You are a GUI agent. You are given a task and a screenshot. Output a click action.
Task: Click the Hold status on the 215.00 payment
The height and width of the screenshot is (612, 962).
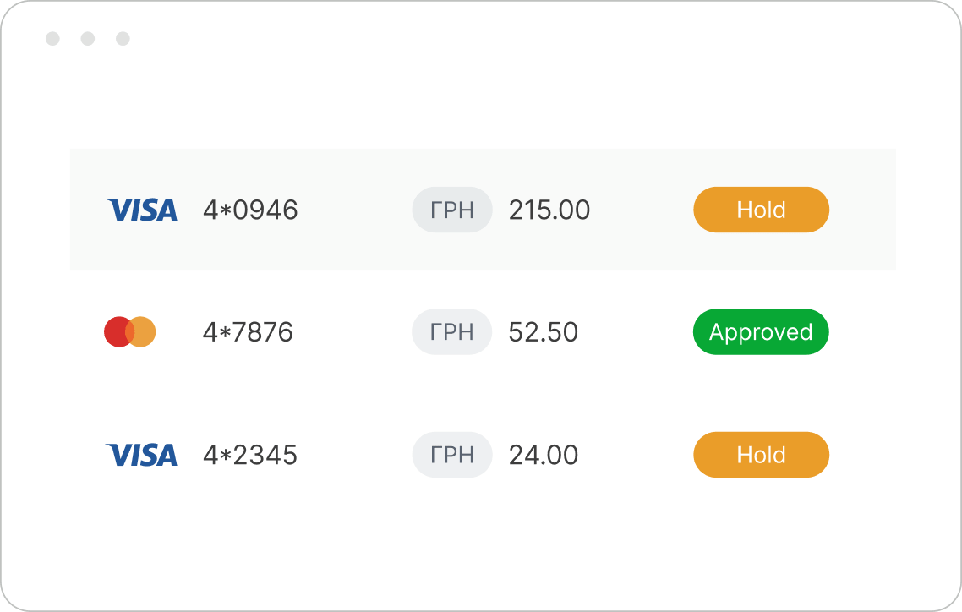762,210
